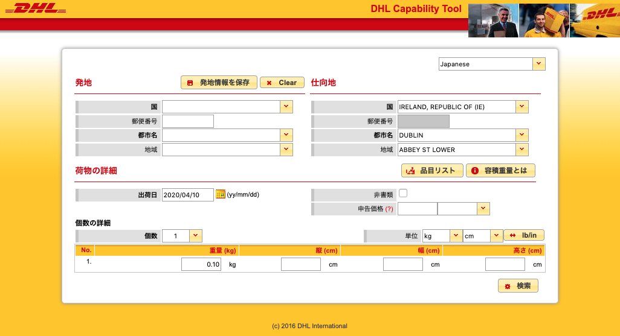Click the destination 郵便番号 greyed field
The image size is (620, 336).
(424, 121)
